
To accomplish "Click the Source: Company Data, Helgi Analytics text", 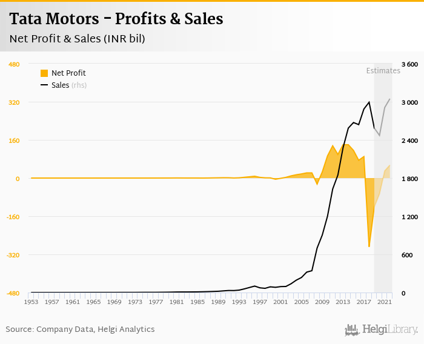I will (80, 329).
